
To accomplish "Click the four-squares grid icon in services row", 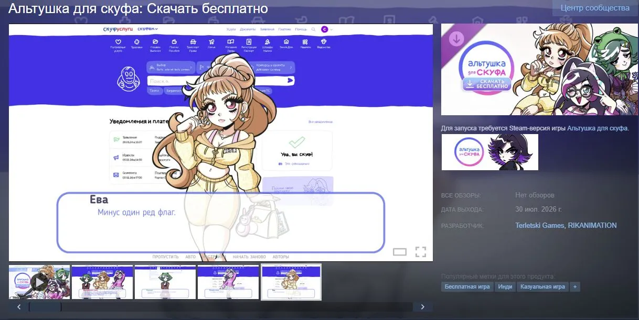I will (305, 41).
